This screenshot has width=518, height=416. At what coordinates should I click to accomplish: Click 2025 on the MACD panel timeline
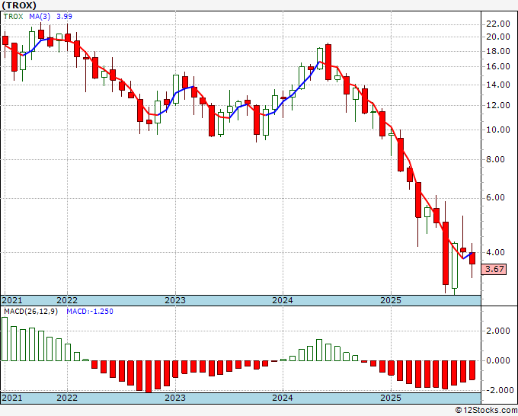point(391,398)
